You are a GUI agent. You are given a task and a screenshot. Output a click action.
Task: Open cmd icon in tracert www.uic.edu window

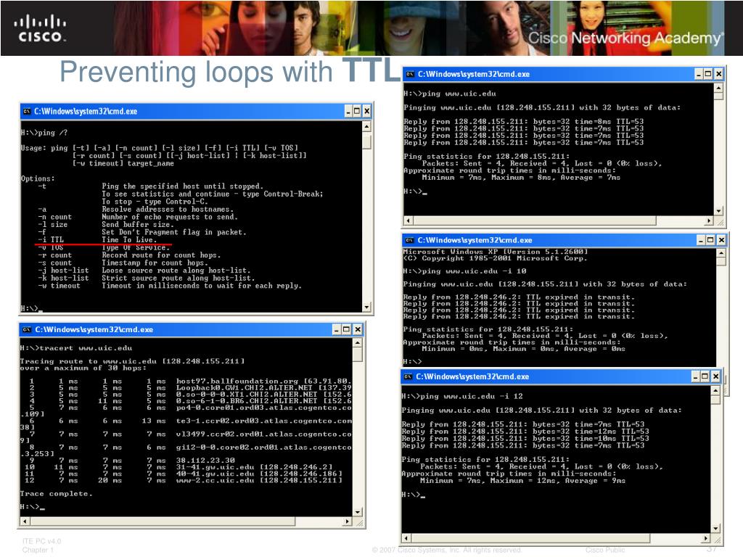click(x=27, y=330)
